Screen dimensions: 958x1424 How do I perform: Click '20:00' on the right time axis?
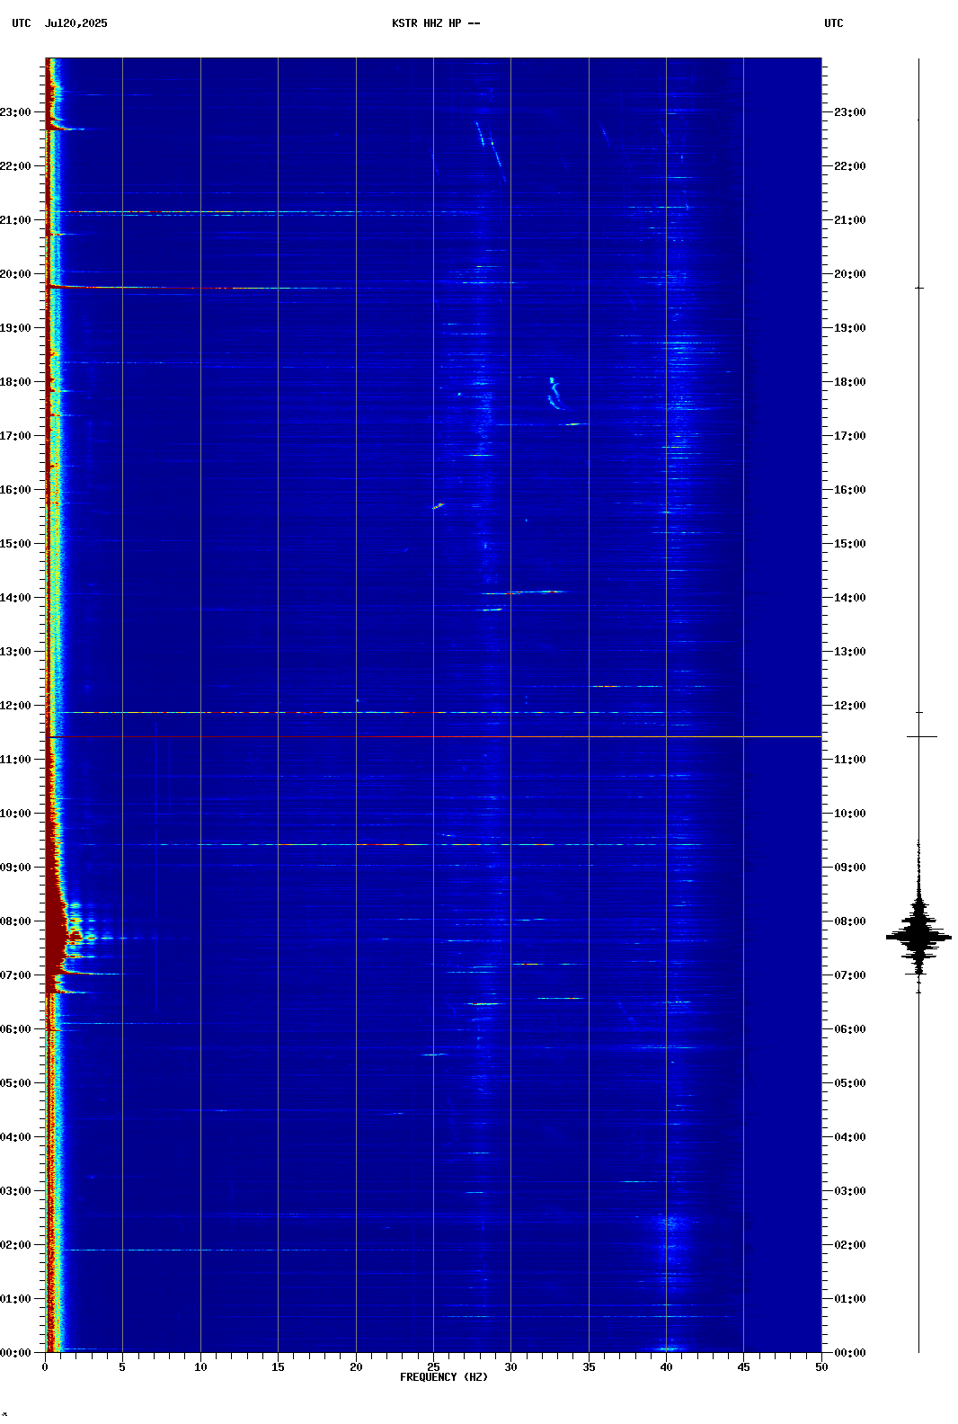(850, 274)
